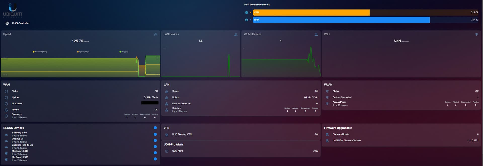Click the network icon next to Switches
This screenshot has height=166, width=483.
click(167, 110)
